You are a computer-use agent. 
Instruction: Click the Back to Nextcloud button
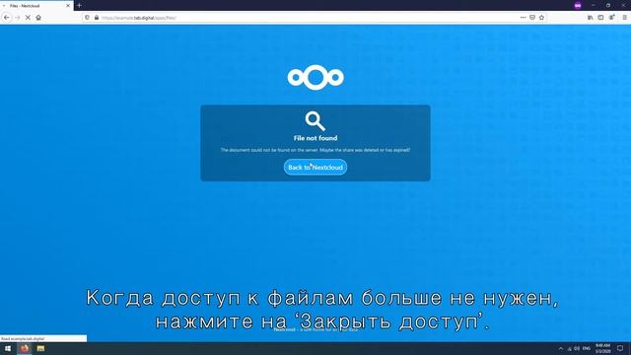click(315, 167)
